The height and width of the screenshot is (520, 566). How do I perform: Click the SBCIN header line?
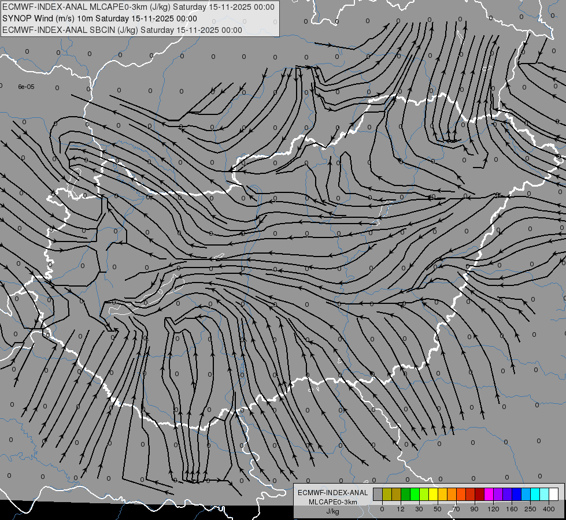click(122, 30)
